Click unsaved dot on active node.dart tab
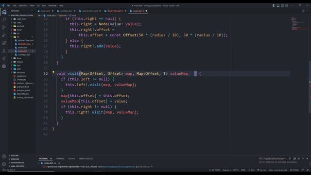Viewport: 311px width, 175px height. click(x=146, y=11)
